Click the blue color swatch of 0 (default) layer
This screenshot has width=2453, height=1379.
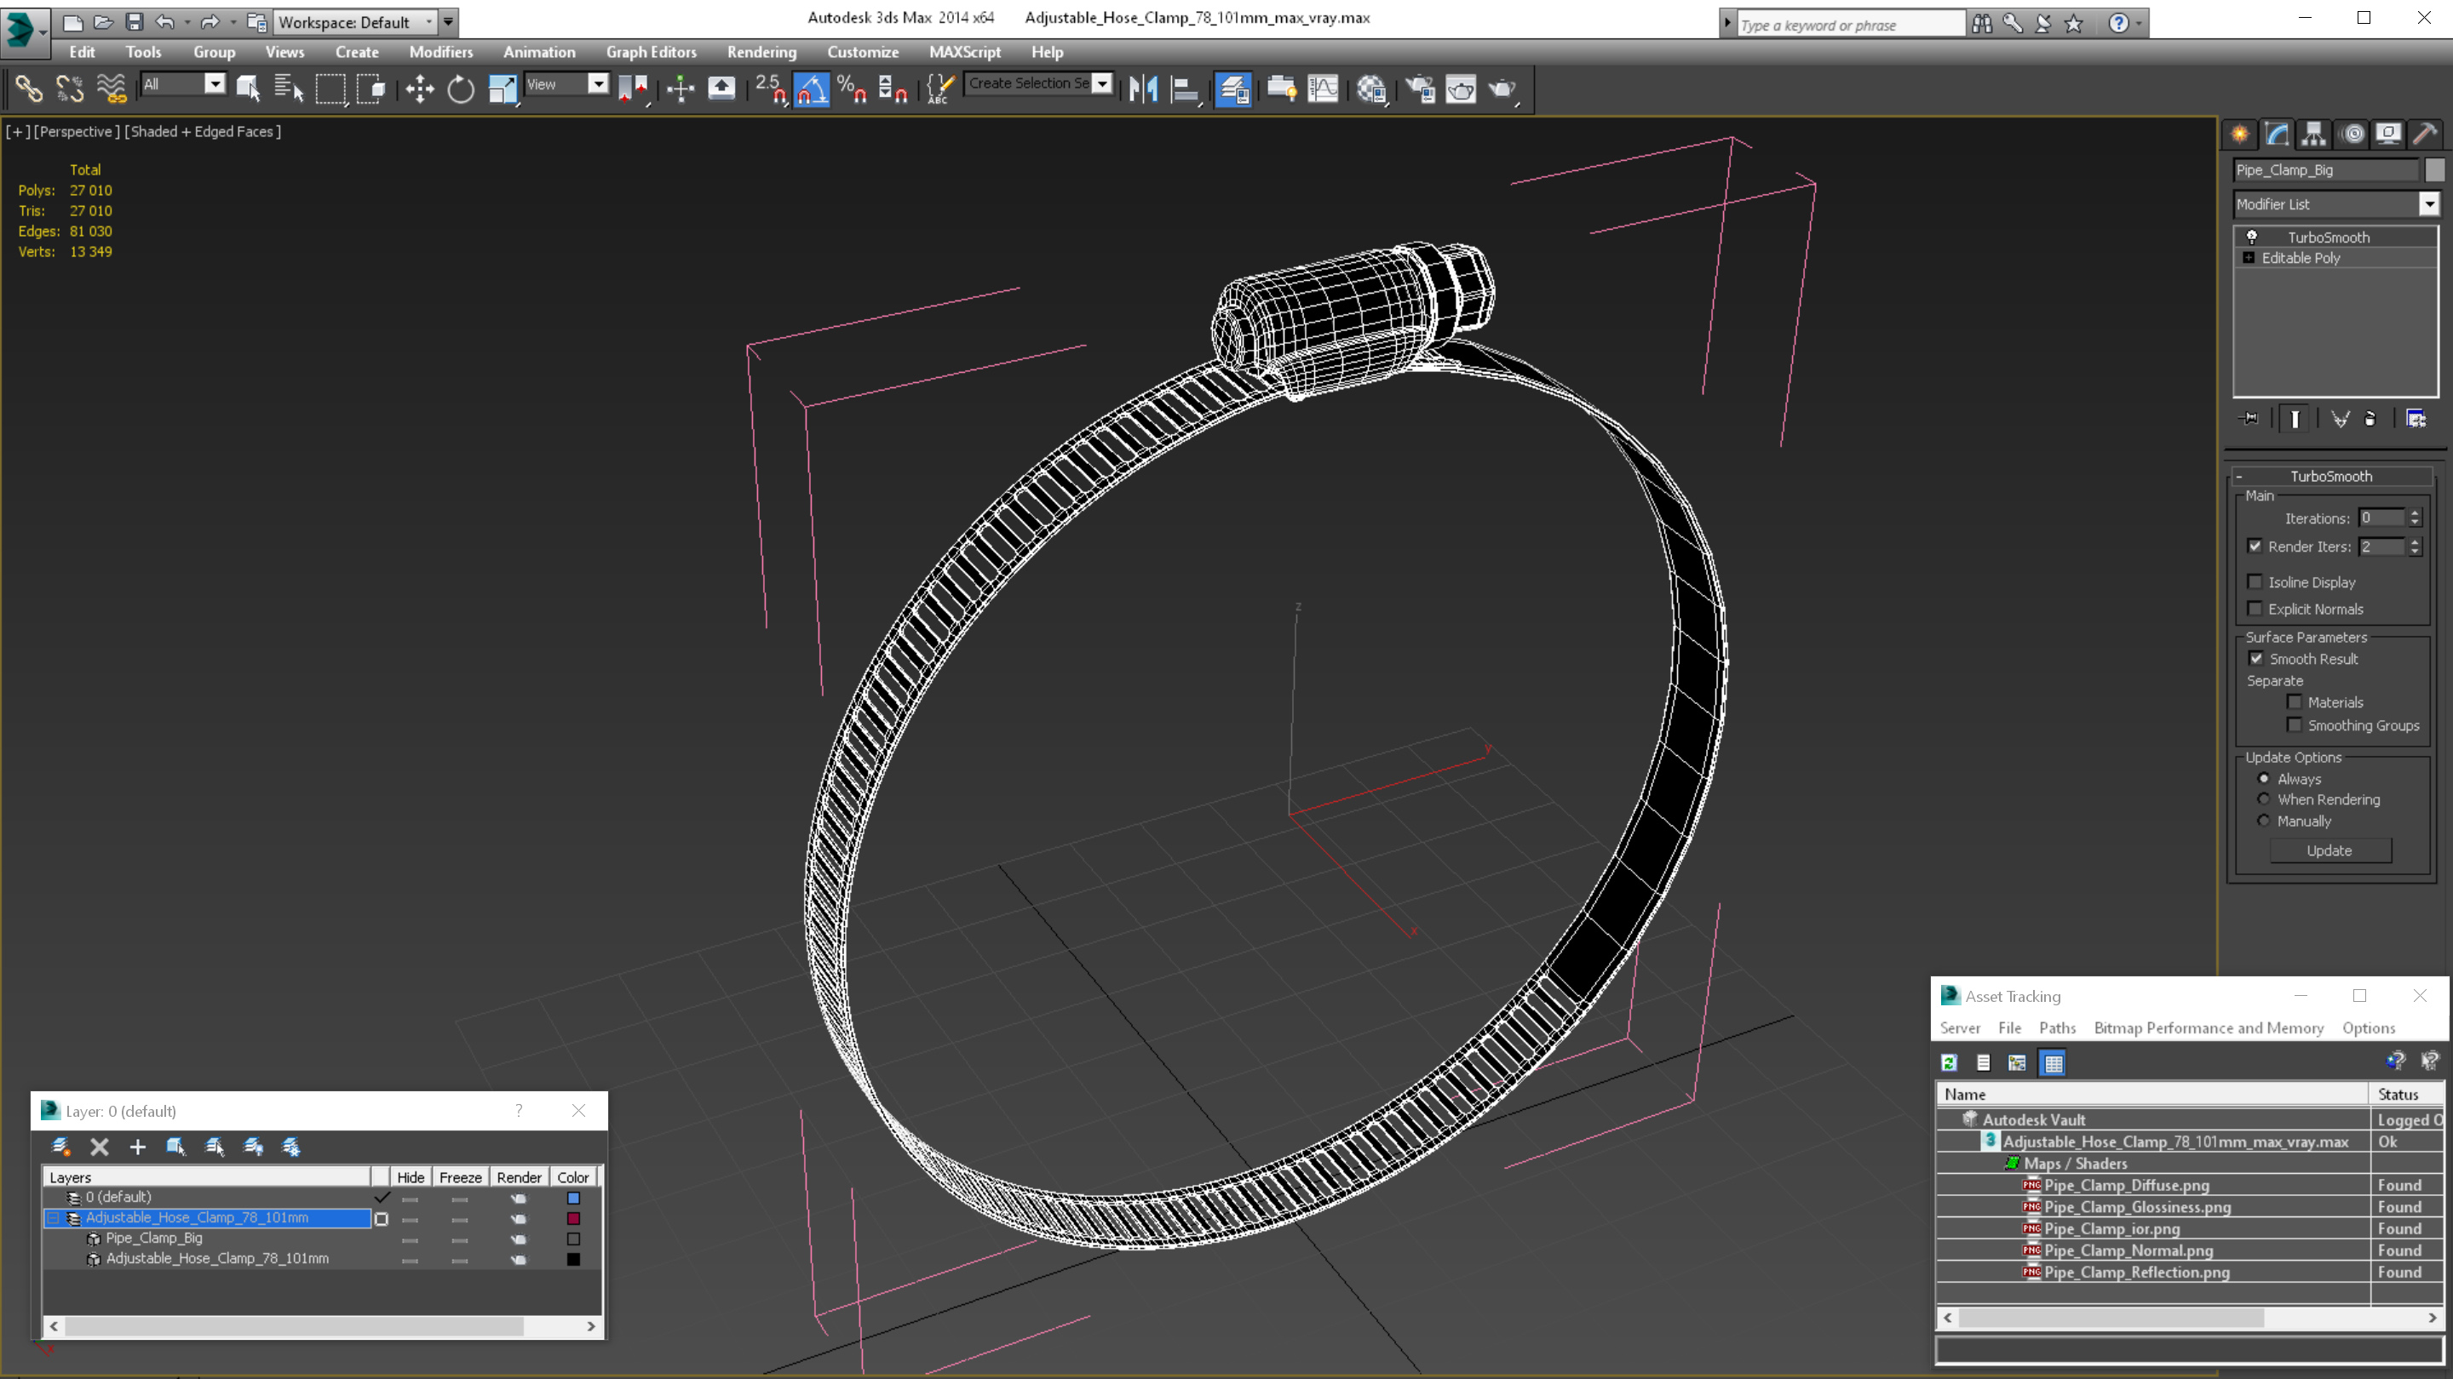click(x=573, y=1199)
